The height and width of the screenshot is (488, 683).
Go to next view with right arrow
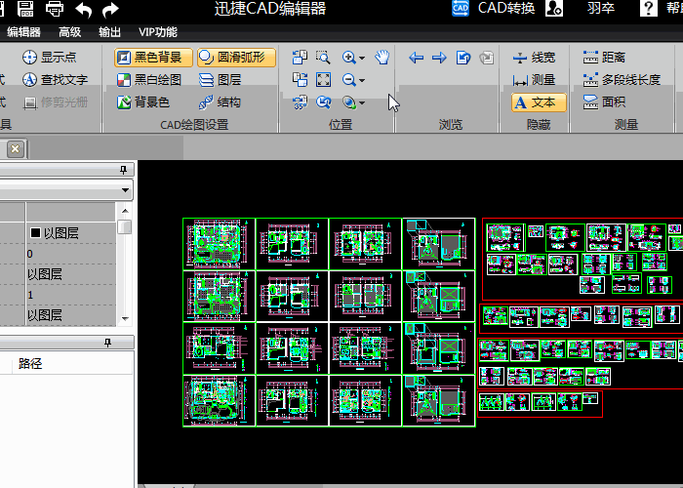click(x=439, y=58)
